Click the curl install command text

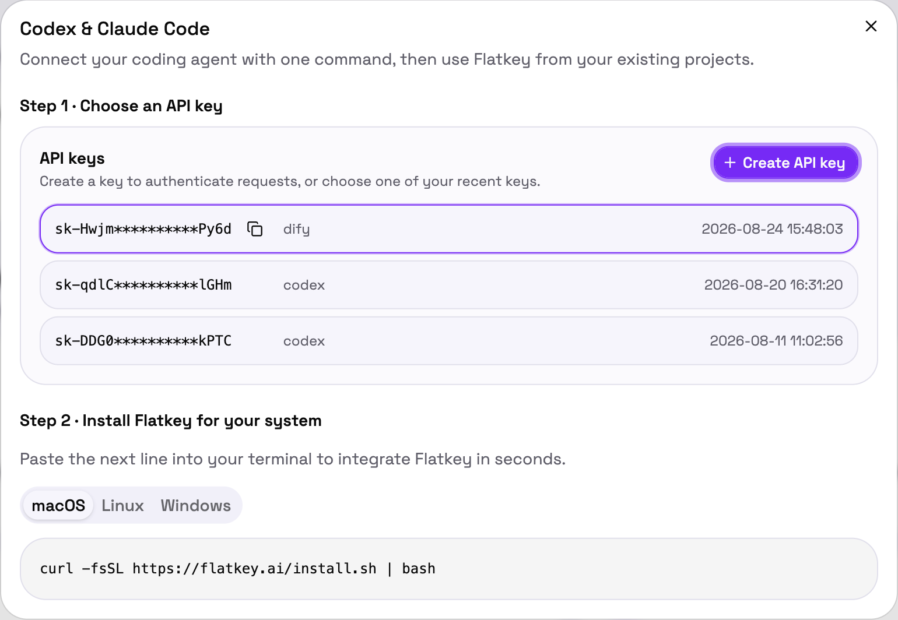(x=238, y=569)
